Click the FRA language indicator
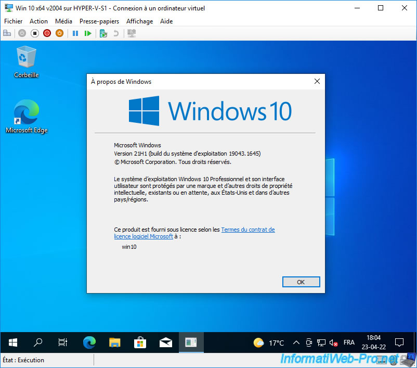This screenshot has height=368, width=417. tap(349, 342)
